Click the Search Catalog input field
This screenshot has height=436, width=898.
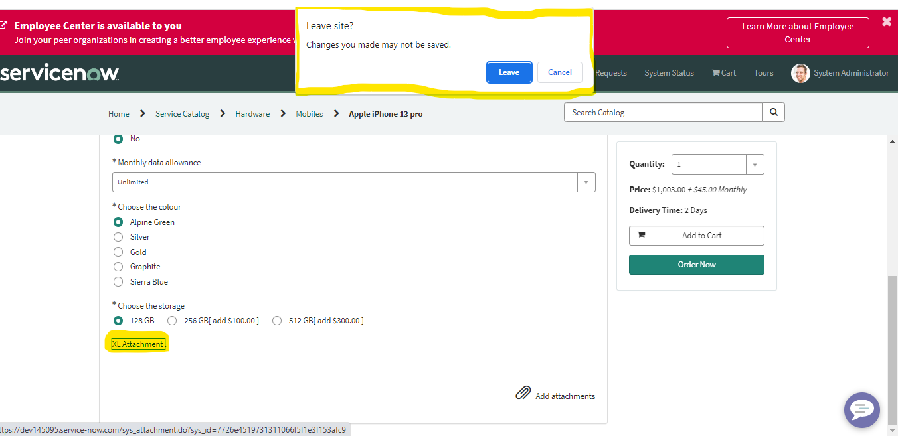coord(663,113)
